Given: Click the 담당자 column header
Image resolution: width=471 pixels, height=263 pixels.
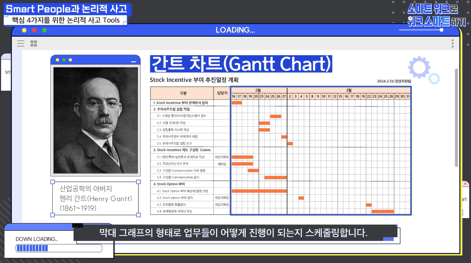Looking at the screenshot, I should click(222, 93).
